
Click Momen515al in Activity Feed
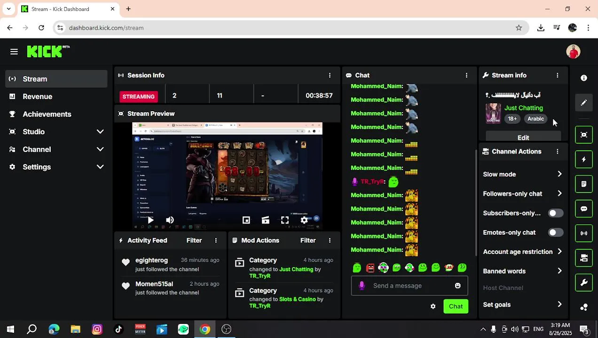tap(154, 284)
